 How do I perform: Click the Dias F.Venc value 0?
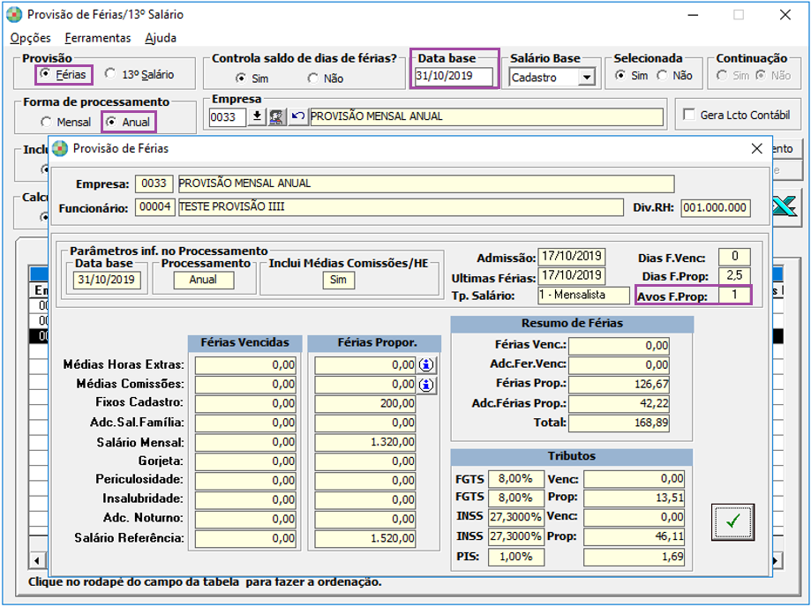(x=734, y=257)
